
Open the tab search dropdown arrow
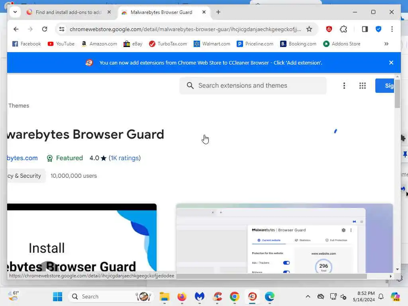point(15,12)
